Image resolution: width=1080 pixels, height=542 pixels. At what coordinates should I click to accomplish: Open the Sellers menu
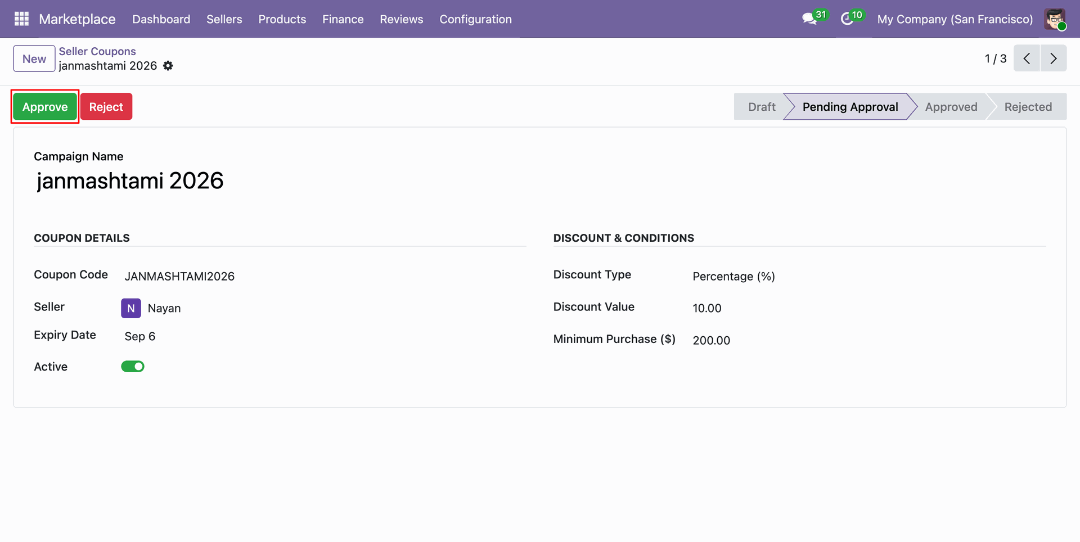click(224, 19)
